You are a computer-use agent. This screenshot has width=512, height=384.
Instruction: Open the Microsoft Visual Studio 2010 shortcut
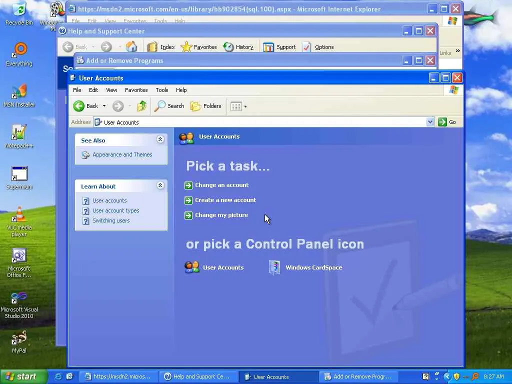[x=19, y=304]
